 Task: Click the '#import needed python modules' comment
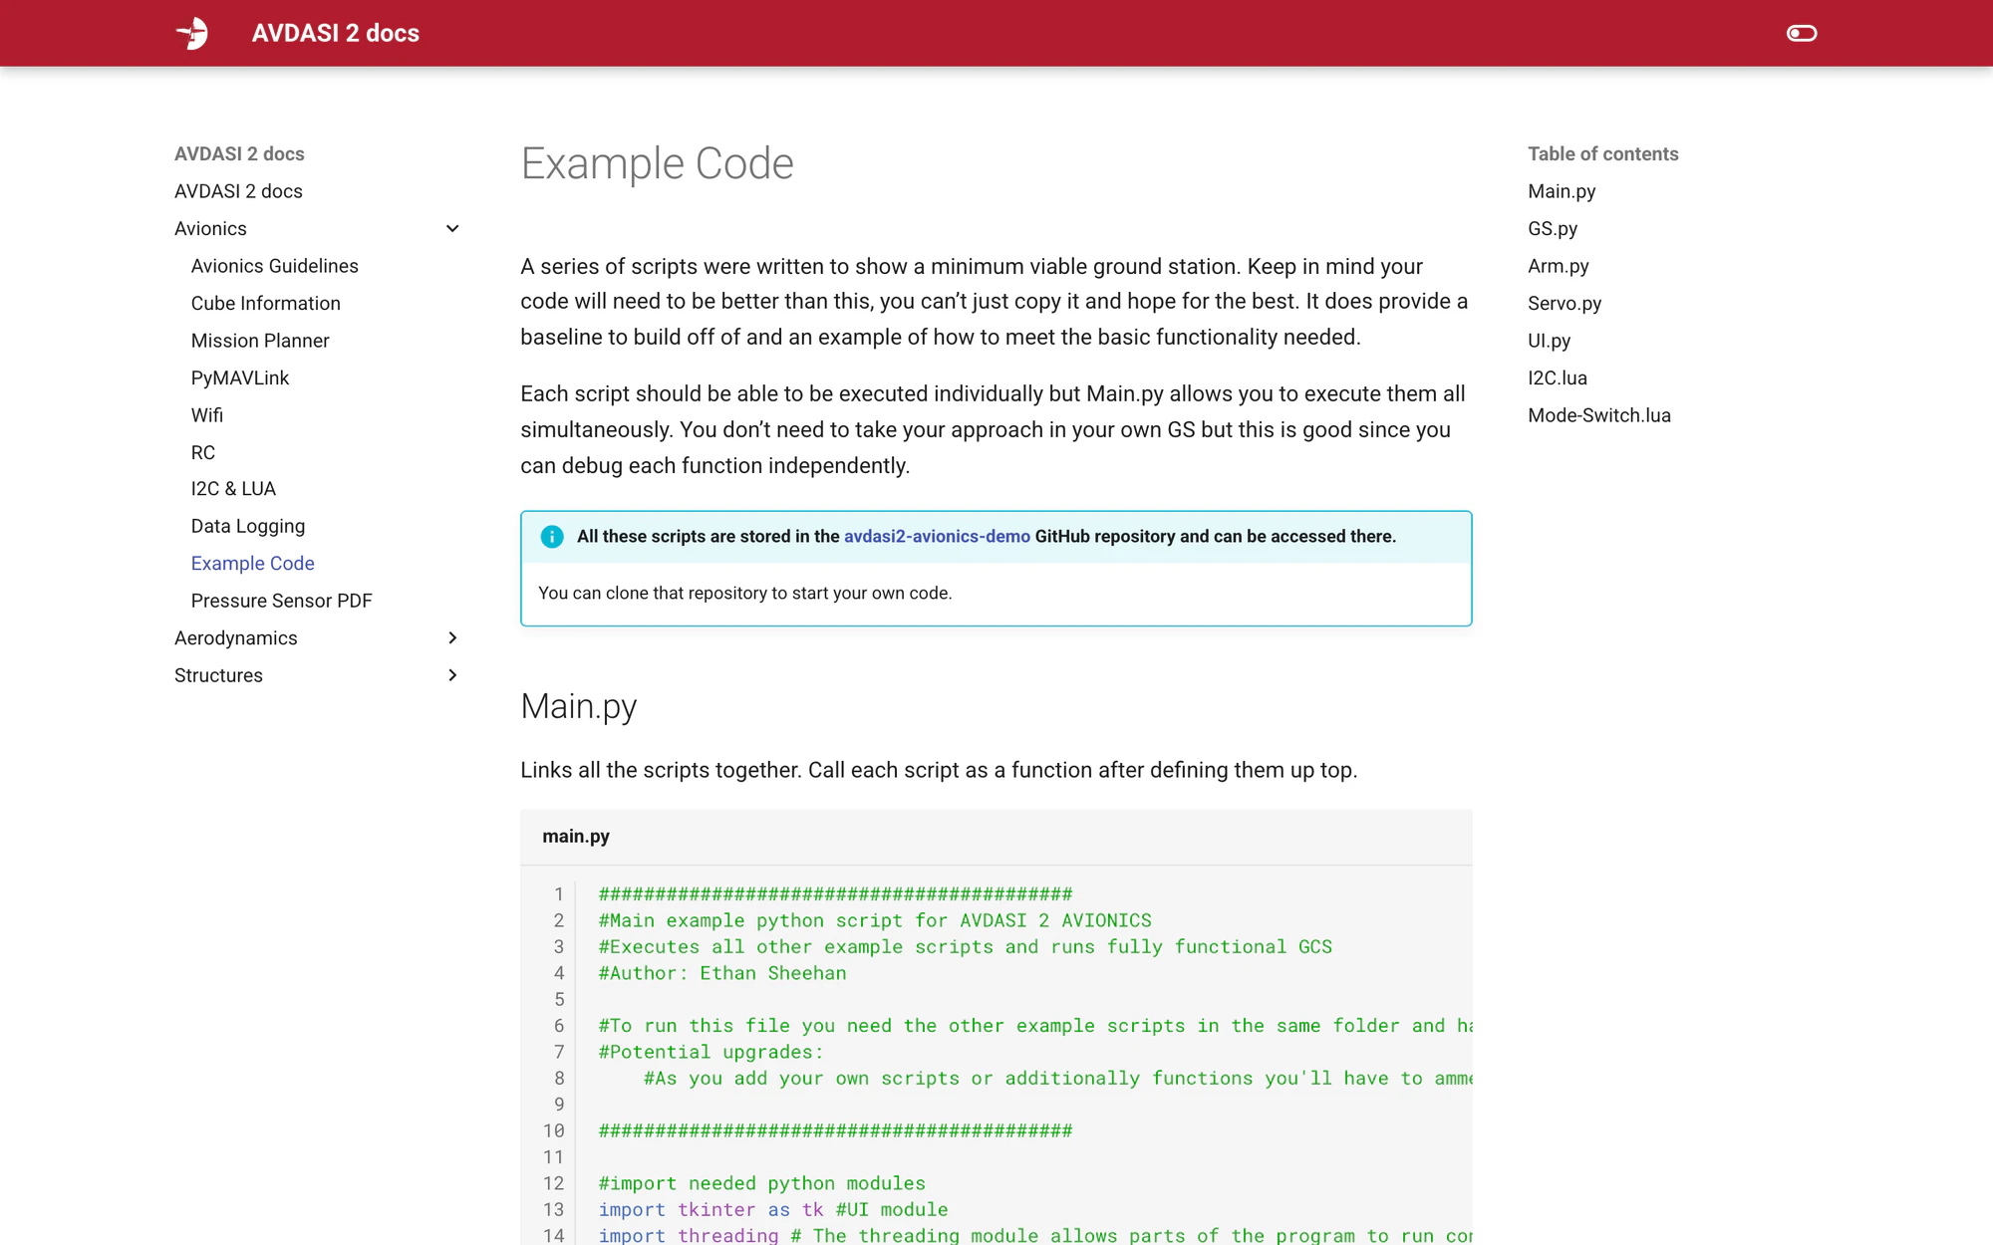(761, 1183)
